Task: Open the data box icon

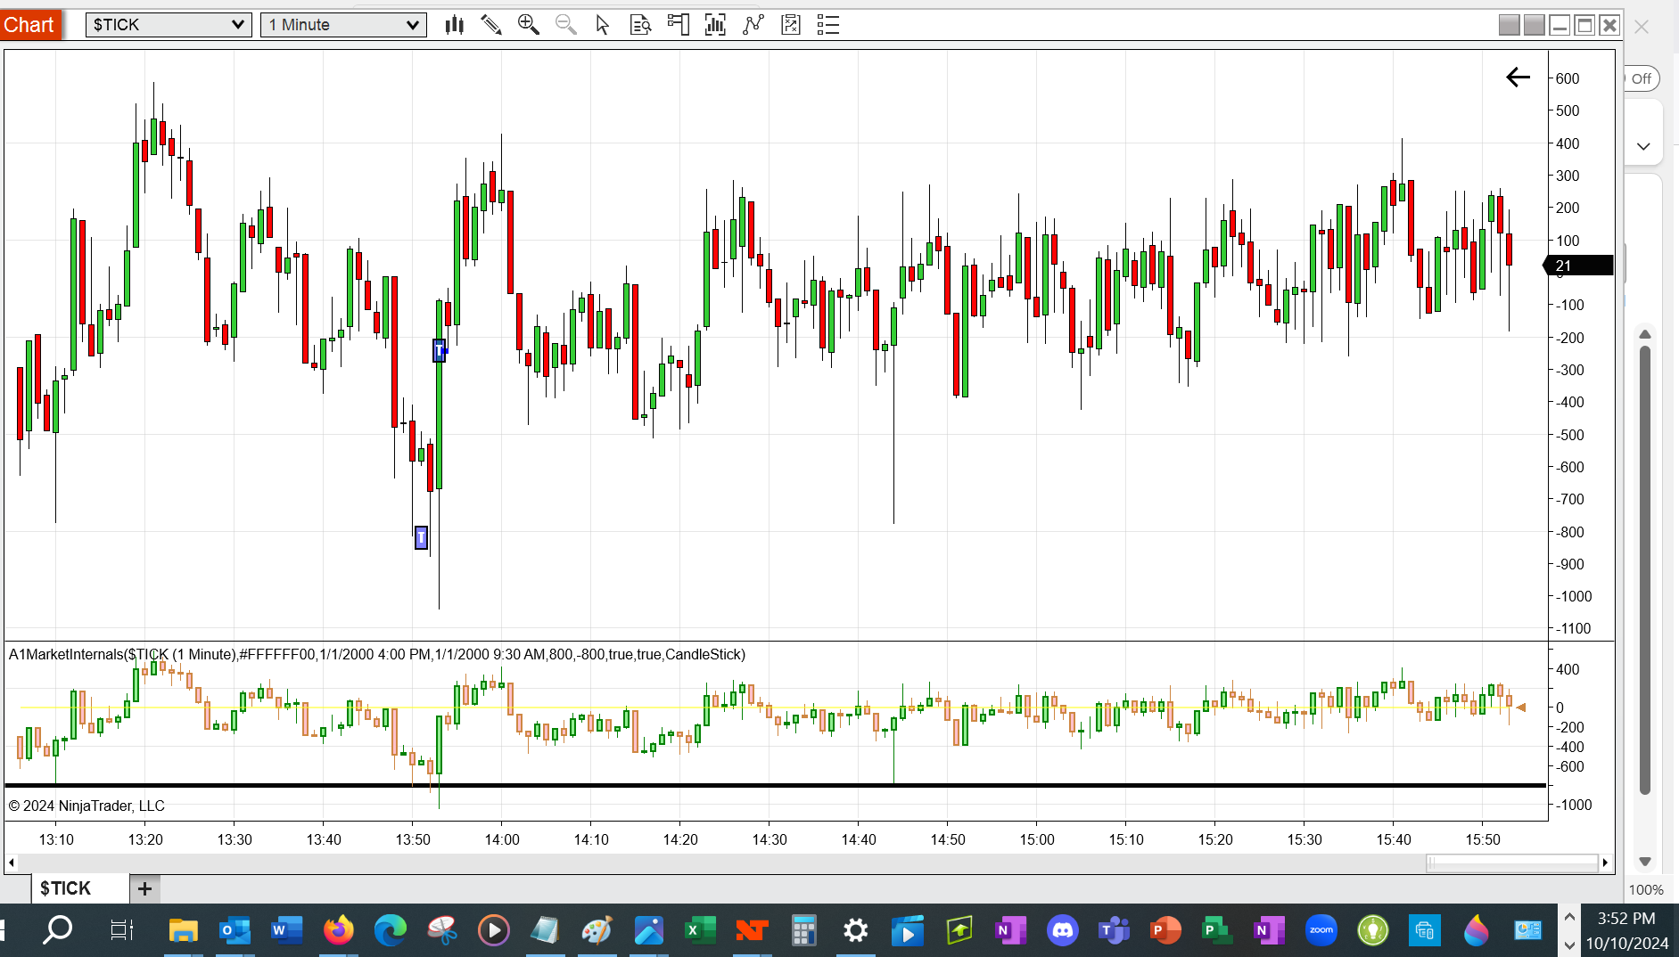Action: click(640, 25)
